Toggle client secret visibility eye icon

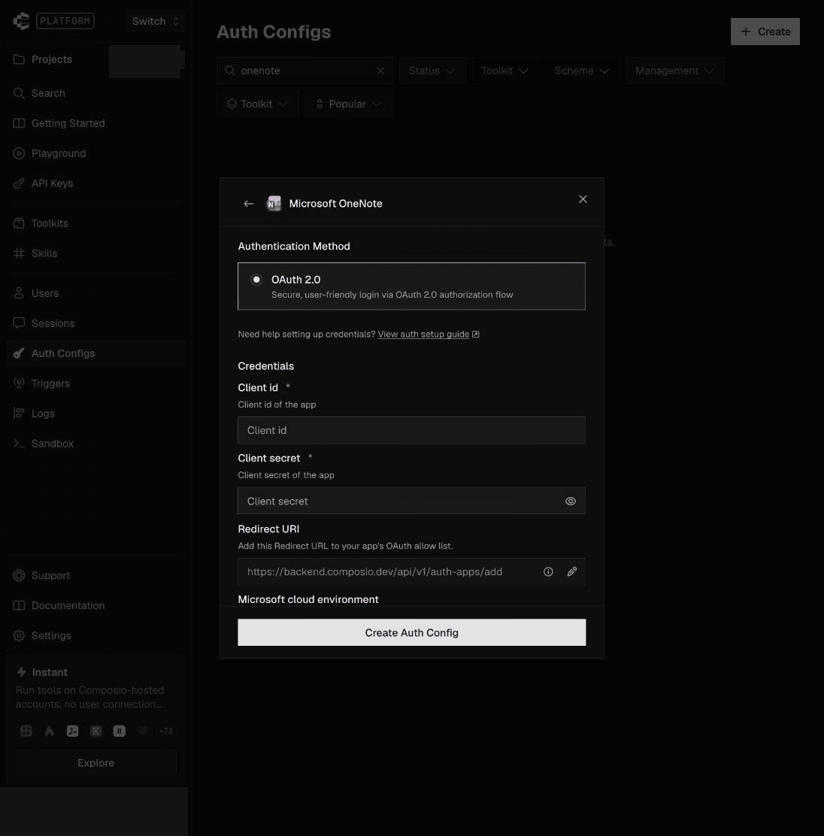pyautogui.click(x=570, y=501)
